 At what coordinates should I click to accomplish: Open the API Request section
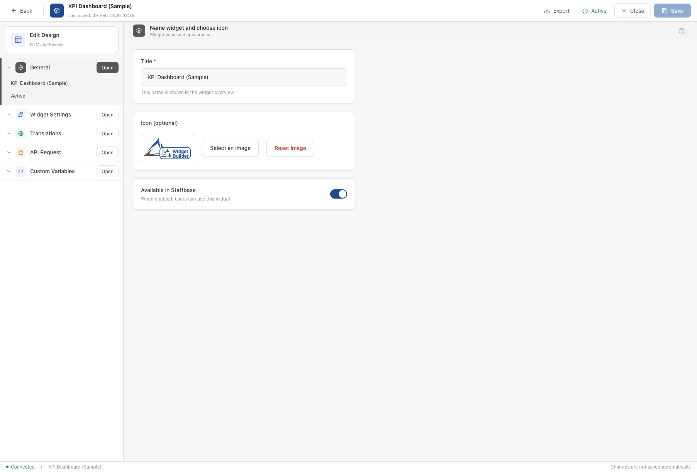(107, 152)
